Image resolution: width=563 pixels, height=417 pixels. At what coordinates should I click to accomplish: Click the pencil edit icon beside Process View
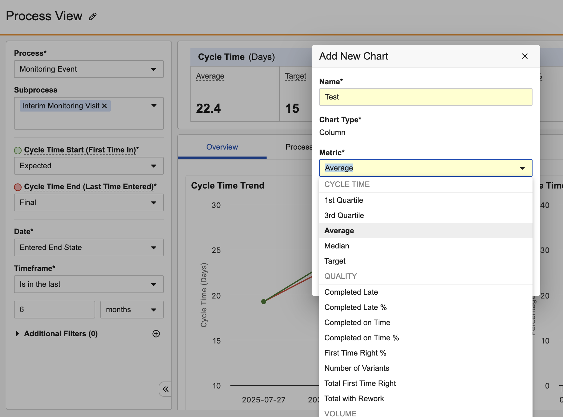click(92, 16)
